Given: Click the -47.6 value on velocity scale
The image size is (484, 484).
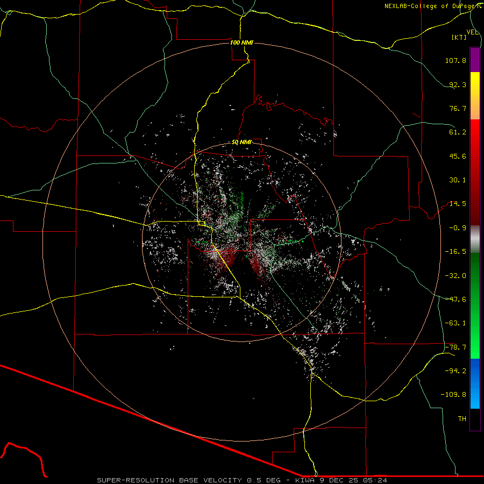Looking at the screenshot, I should coord(455,300).
